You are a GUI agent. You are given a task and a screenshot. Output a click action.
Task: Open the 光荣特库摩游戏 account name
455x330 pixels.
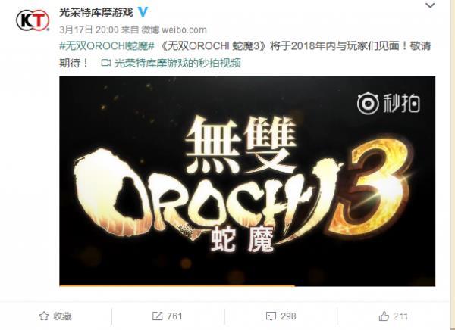coord(96,12)
